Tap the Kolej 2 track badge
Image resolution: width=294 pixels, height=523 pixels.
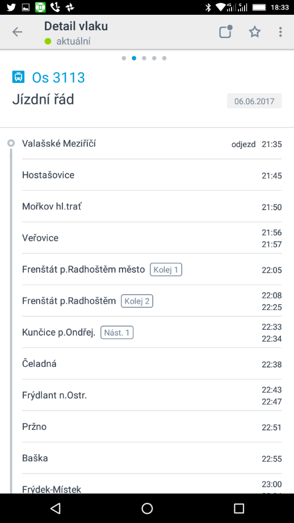pos(137,301)
